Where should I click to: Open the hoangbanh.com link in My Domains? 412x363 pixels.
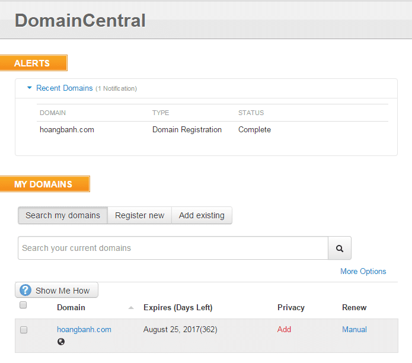(84, 330)
